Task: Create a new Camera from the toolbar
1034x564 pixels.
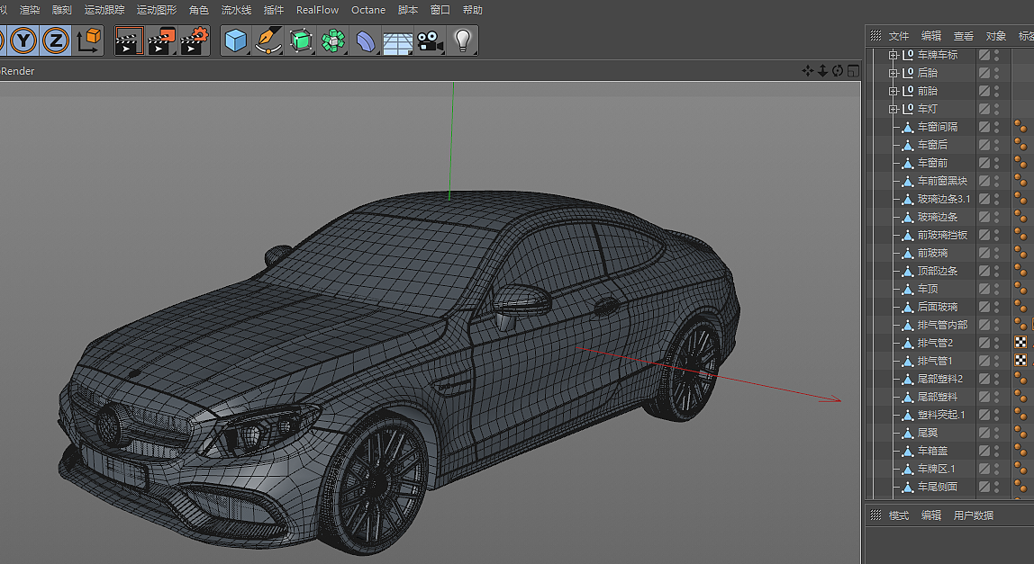Action: [430, 40]
